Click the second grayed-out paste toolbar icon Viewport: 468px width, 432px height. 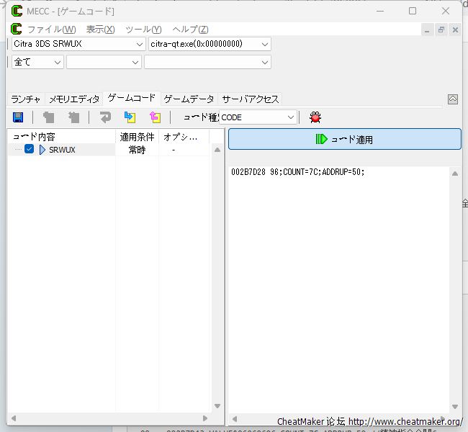click(73, 117)
